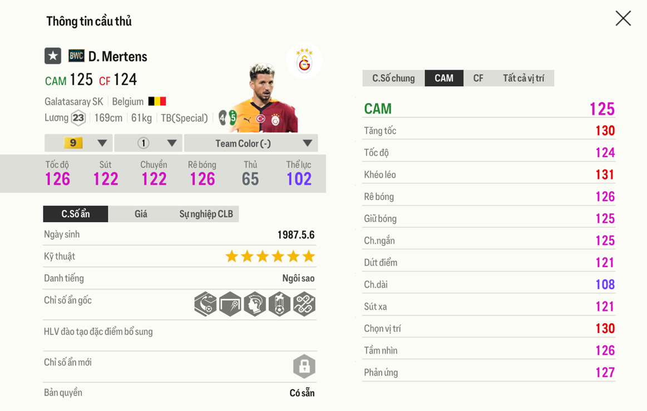Switch to the CF position tab

tap(478, 78)
